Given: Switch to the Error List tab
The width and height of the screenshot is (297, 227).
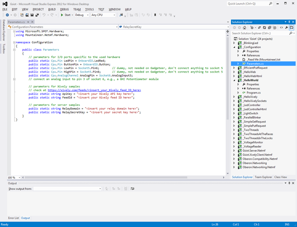Looking at the screenshot, I should click(14, 218).
